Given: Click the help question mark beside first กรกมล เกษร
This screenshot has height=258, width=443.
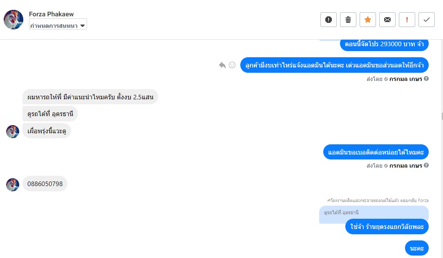Looking at the screenshot, I should [x=426, y=79].
